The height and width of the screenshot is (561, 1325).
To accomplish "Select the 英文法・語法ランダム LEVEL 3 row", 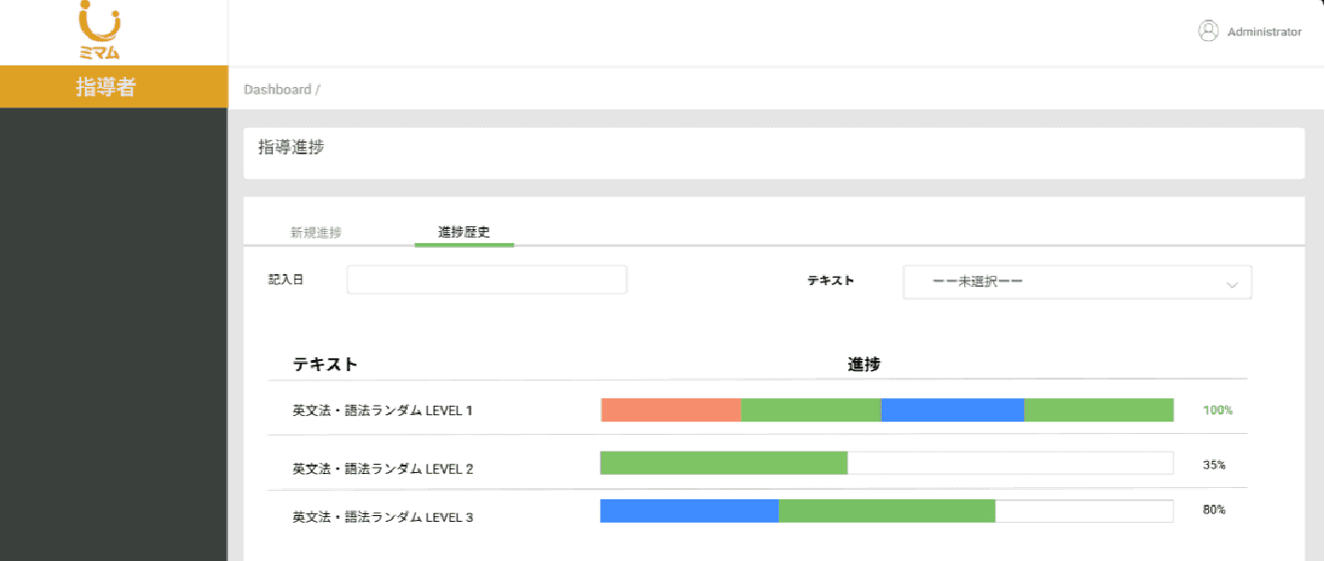I will click(x=382, y=516).
